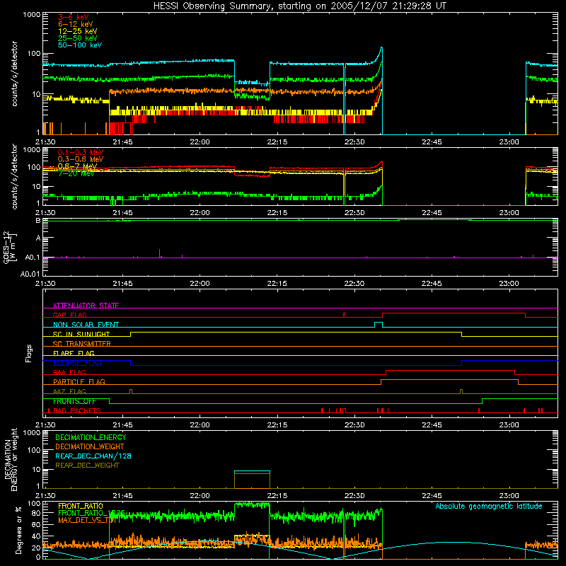Click the 0.3-0.8 MeV legend label

81,159
